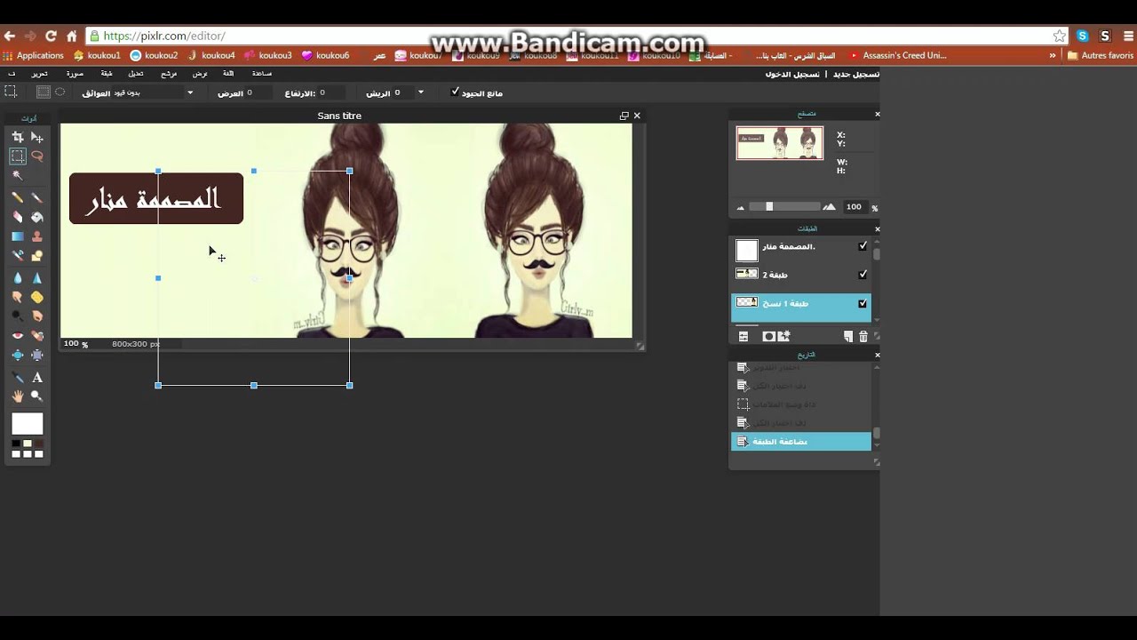This screenshot has height=640, width=1137.
Task: Show hidden bookmarks with chevron button
Action: coord(1053,55)
